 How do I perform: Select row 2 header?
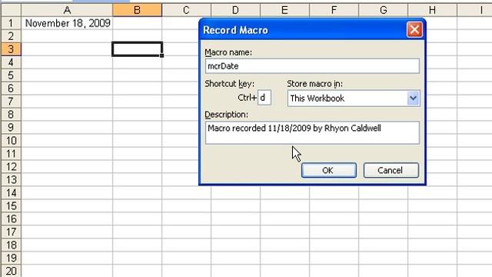pyautogui.click(x=11, y=36)
